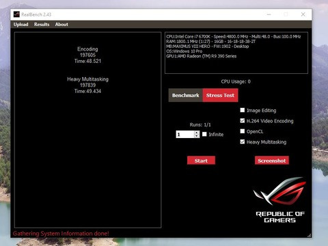Increase runs with the up arrow
This screenshot has height=246, width=328.
[197, 133]
